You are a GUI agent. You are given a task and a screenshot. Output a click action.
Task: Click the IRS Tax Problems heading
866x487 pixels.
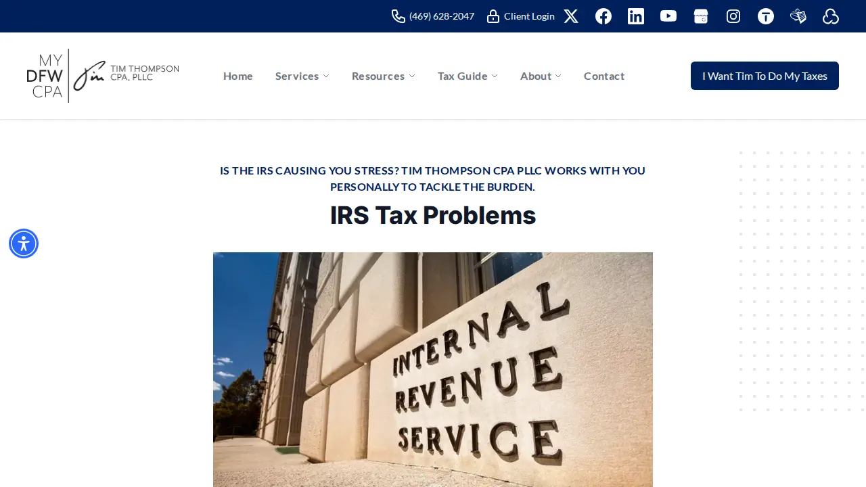[433, 215]
